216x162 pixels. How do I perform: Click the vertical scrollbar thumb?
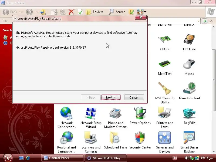(214, 80)
